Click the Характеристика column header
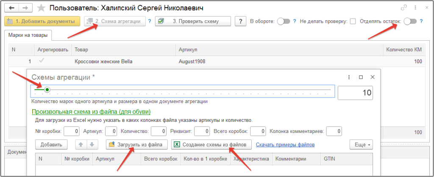The width and height of the screenshot is (434, 177). (251, 159)
